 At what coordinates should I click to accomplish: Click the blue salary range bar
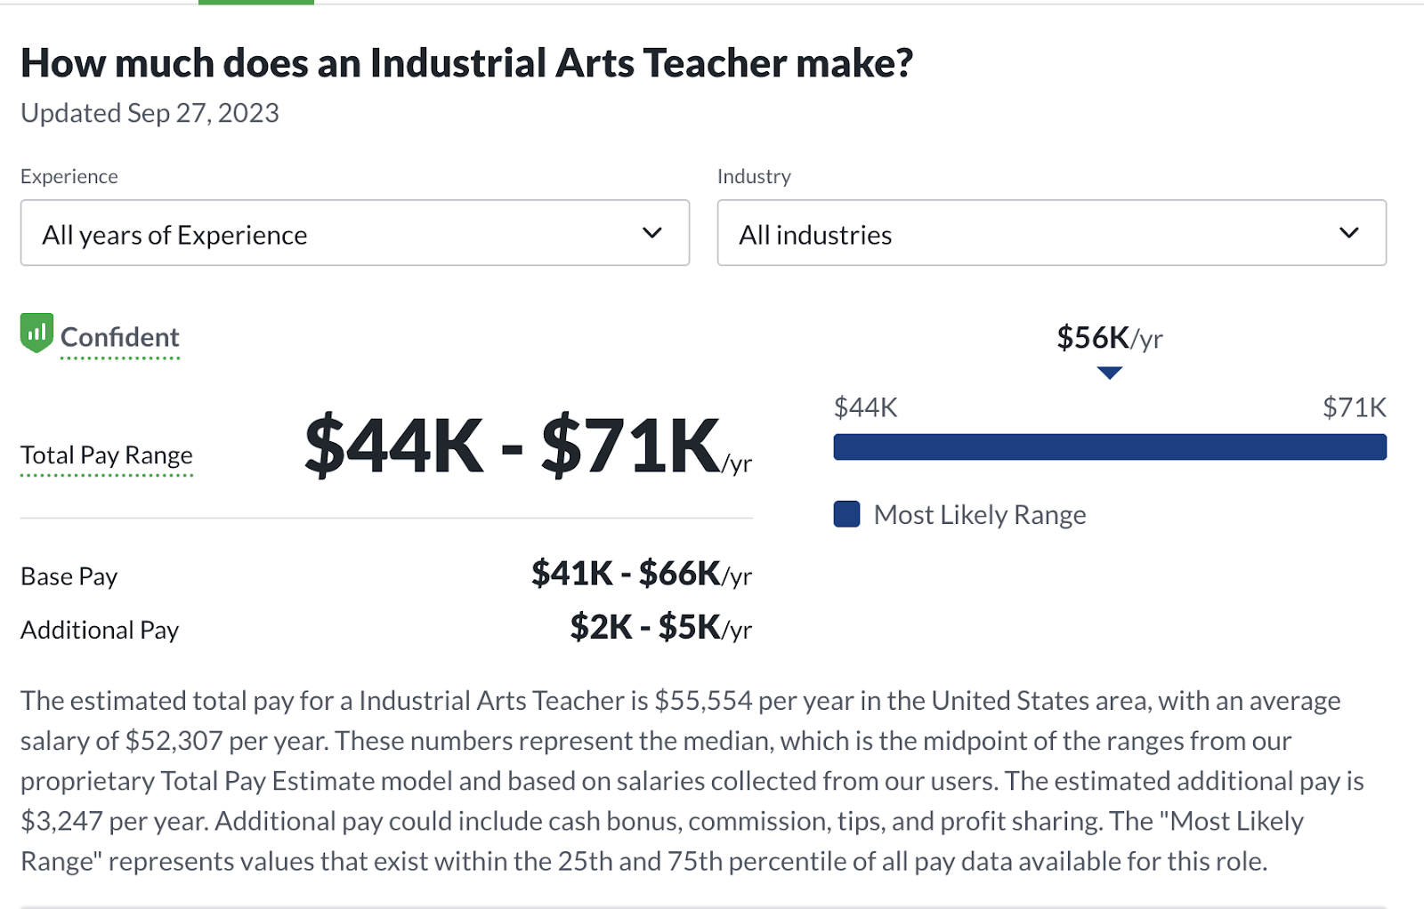[x=1110, y=446]
